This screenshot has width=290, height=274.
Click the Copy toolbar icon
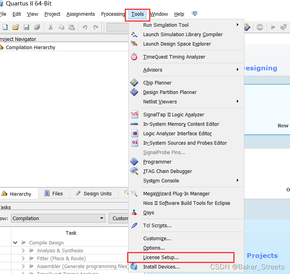(61, 28)
